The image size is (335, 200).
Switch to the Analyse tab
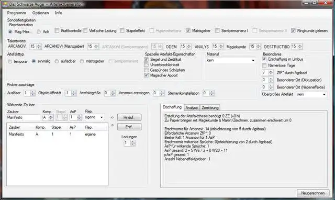click(192, 108)
